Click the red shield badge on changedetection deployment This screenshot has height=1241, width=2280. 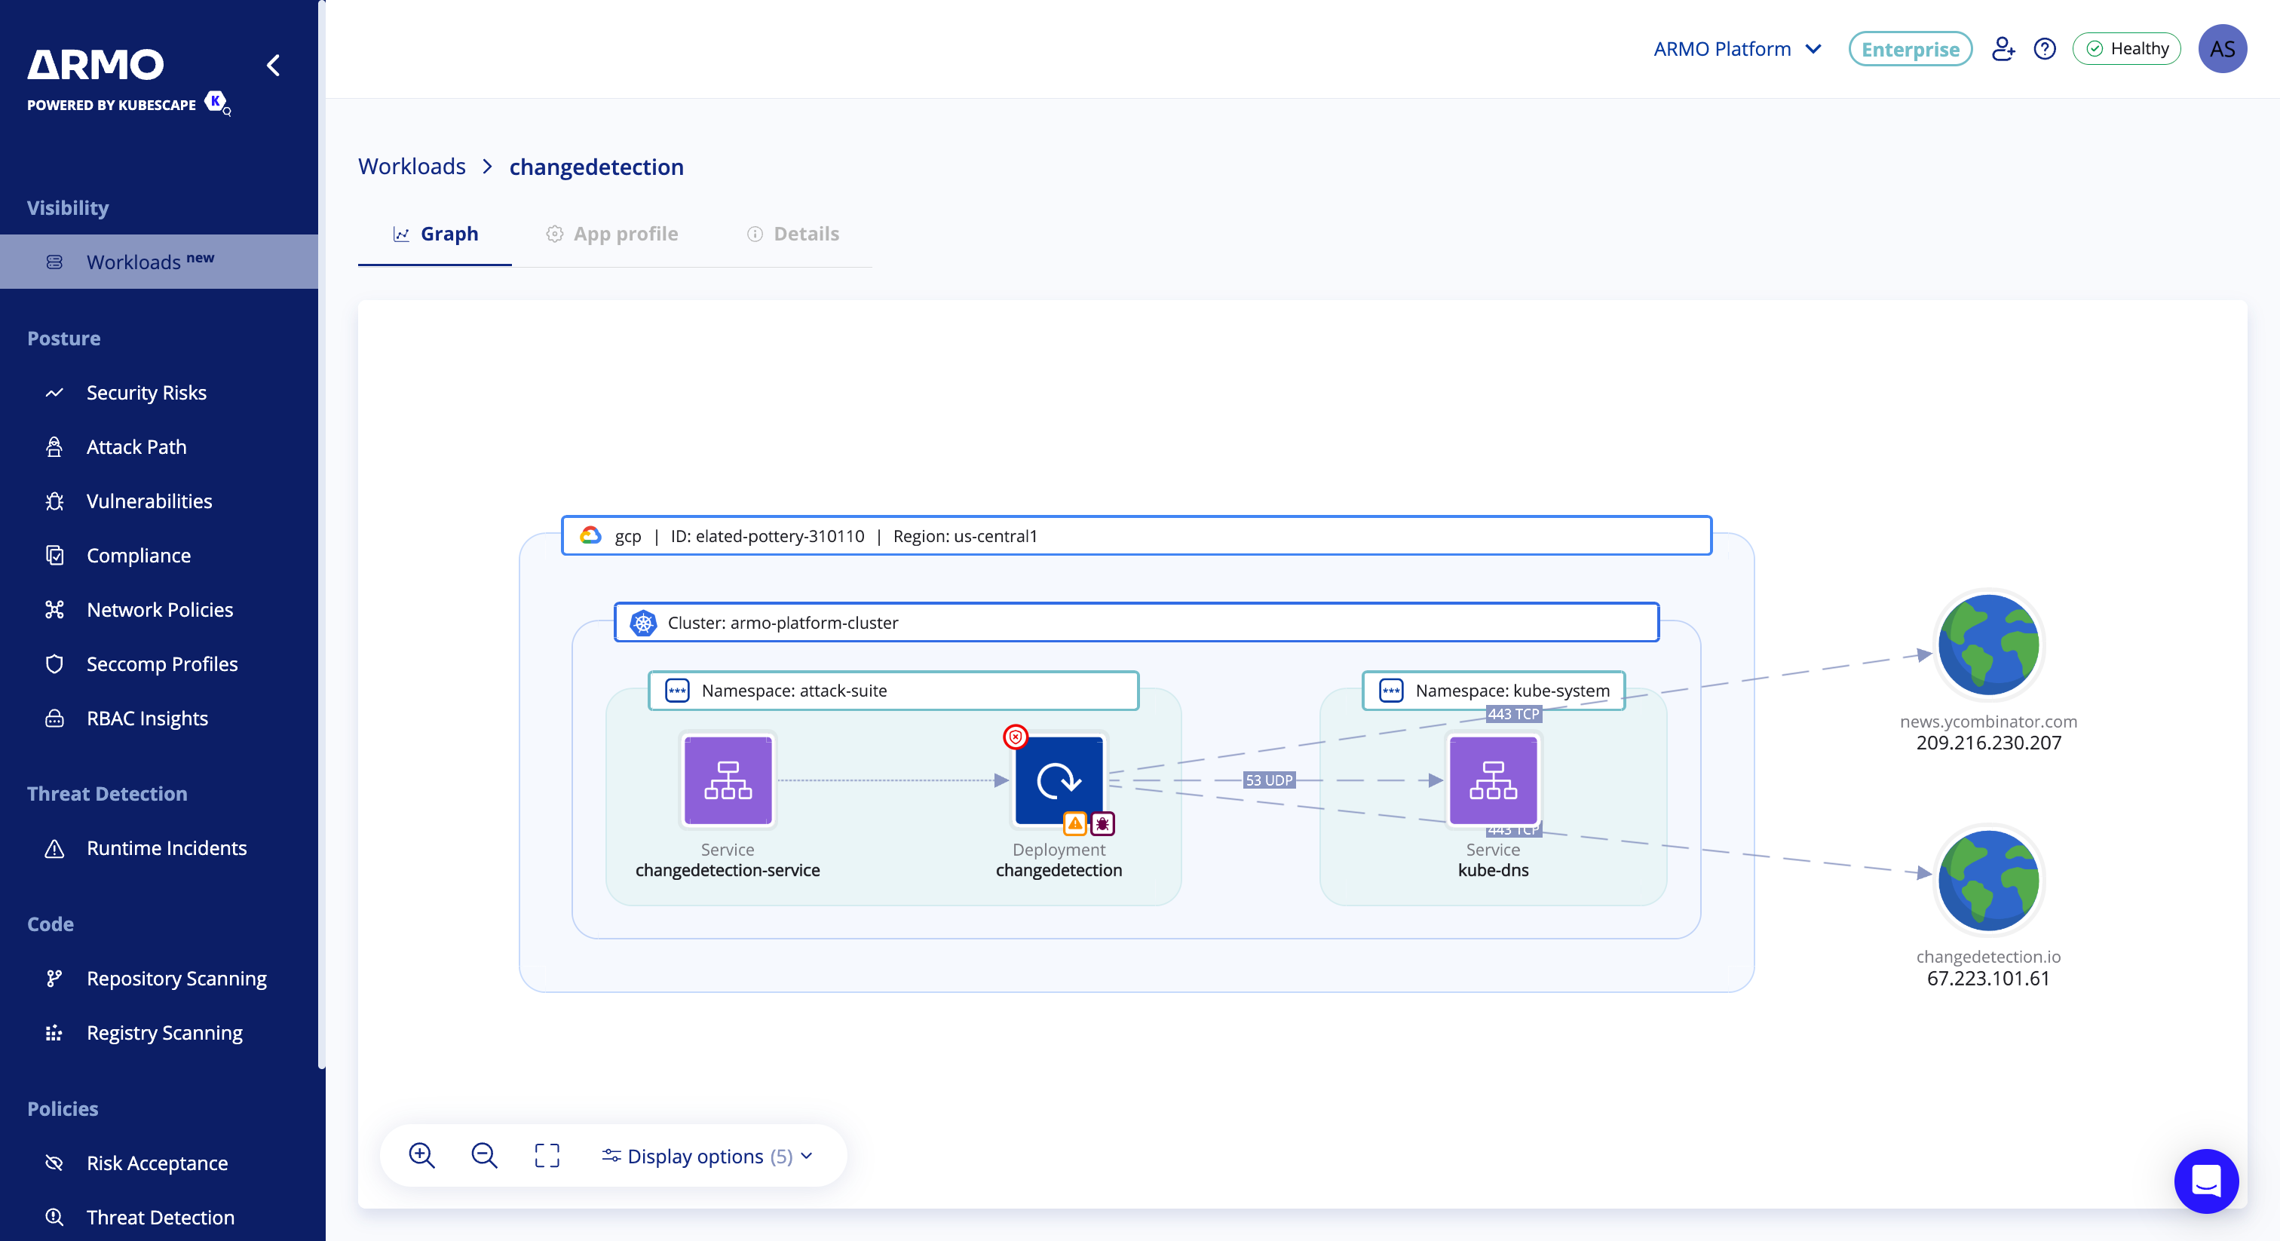1015,737
